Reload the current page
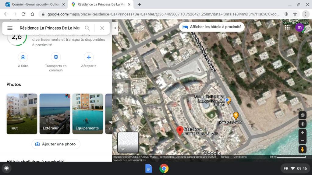Image resolution: width=312 pixels, height=175 pixels. tap(23, 14)
